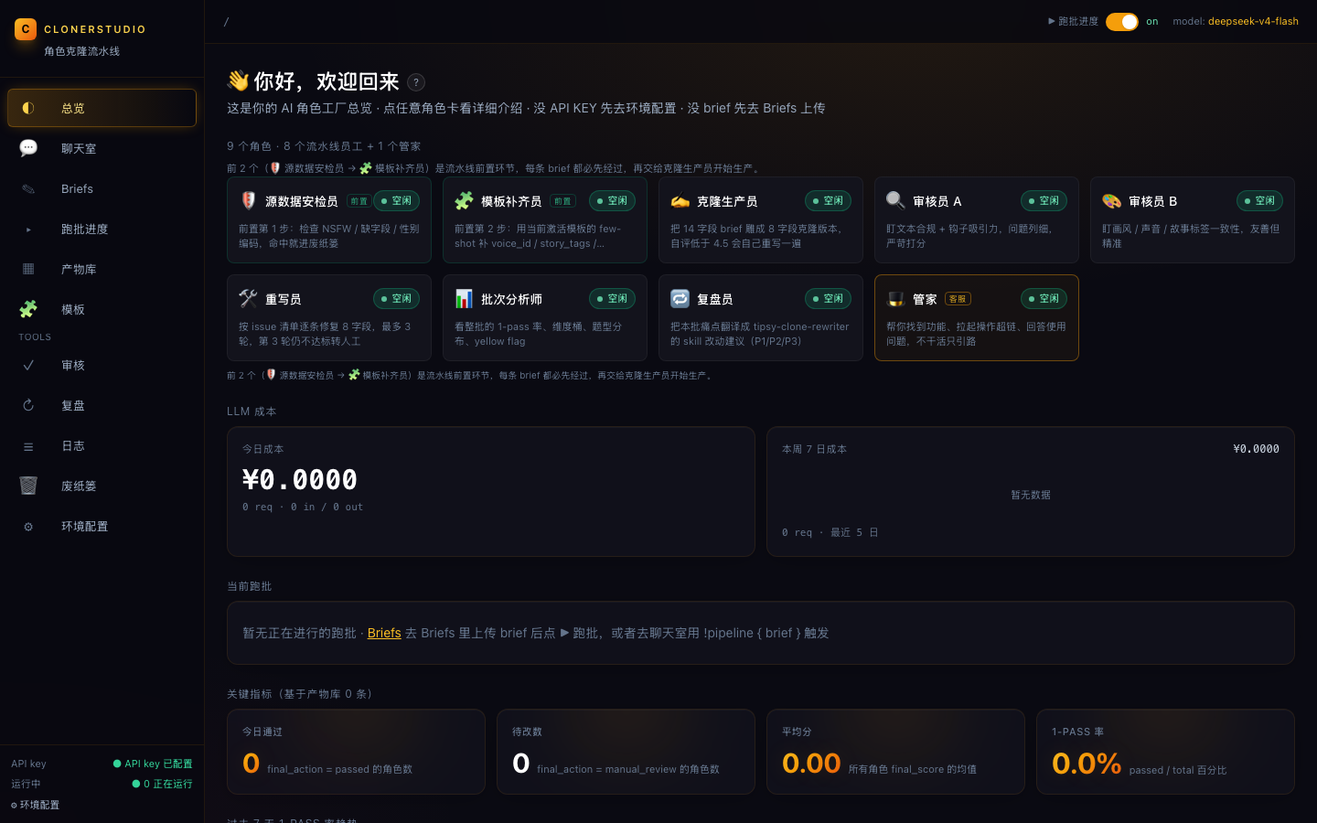
Task: Click the help question mark beside greeting
Action: tap(416, 82)
